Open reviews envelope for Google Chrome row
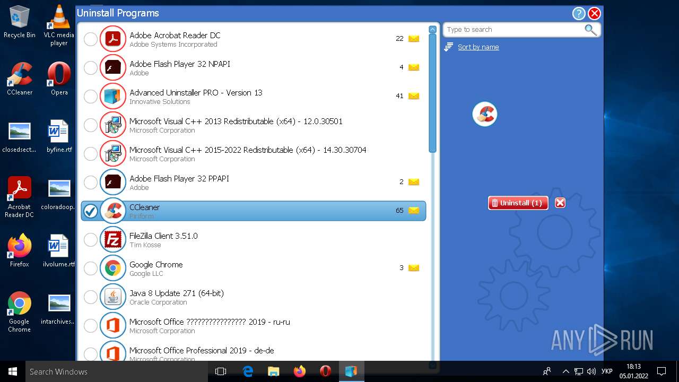 [x=414, y=268]
